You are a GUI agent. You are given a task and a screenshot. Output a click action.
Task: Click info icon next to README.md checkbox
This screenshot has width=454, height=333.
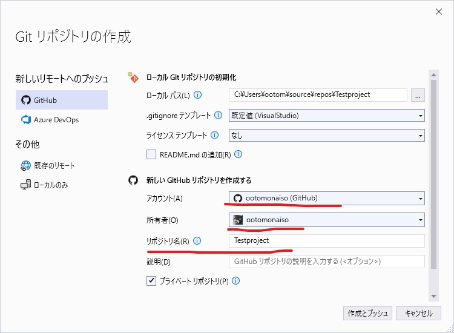[x=239, y=154]
